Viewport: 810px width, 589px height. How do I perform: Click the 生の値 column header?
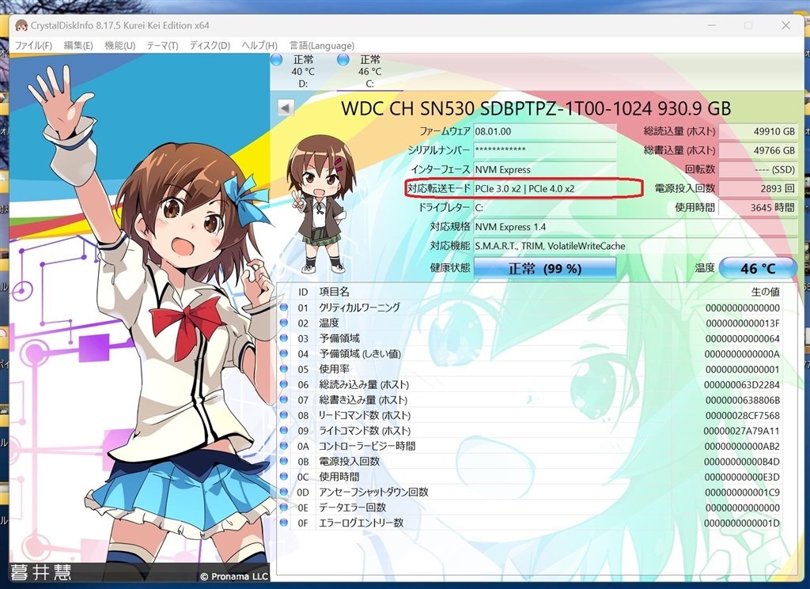pyautogui.click(x=765, y=292)
